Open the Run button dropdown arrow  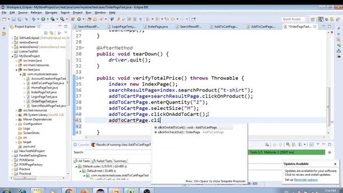[48, 19]
